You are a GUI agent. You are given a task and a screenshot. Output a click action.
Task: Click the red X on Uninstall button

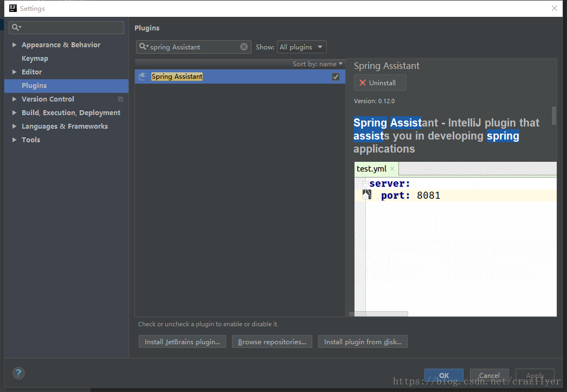tap(362, 83)
